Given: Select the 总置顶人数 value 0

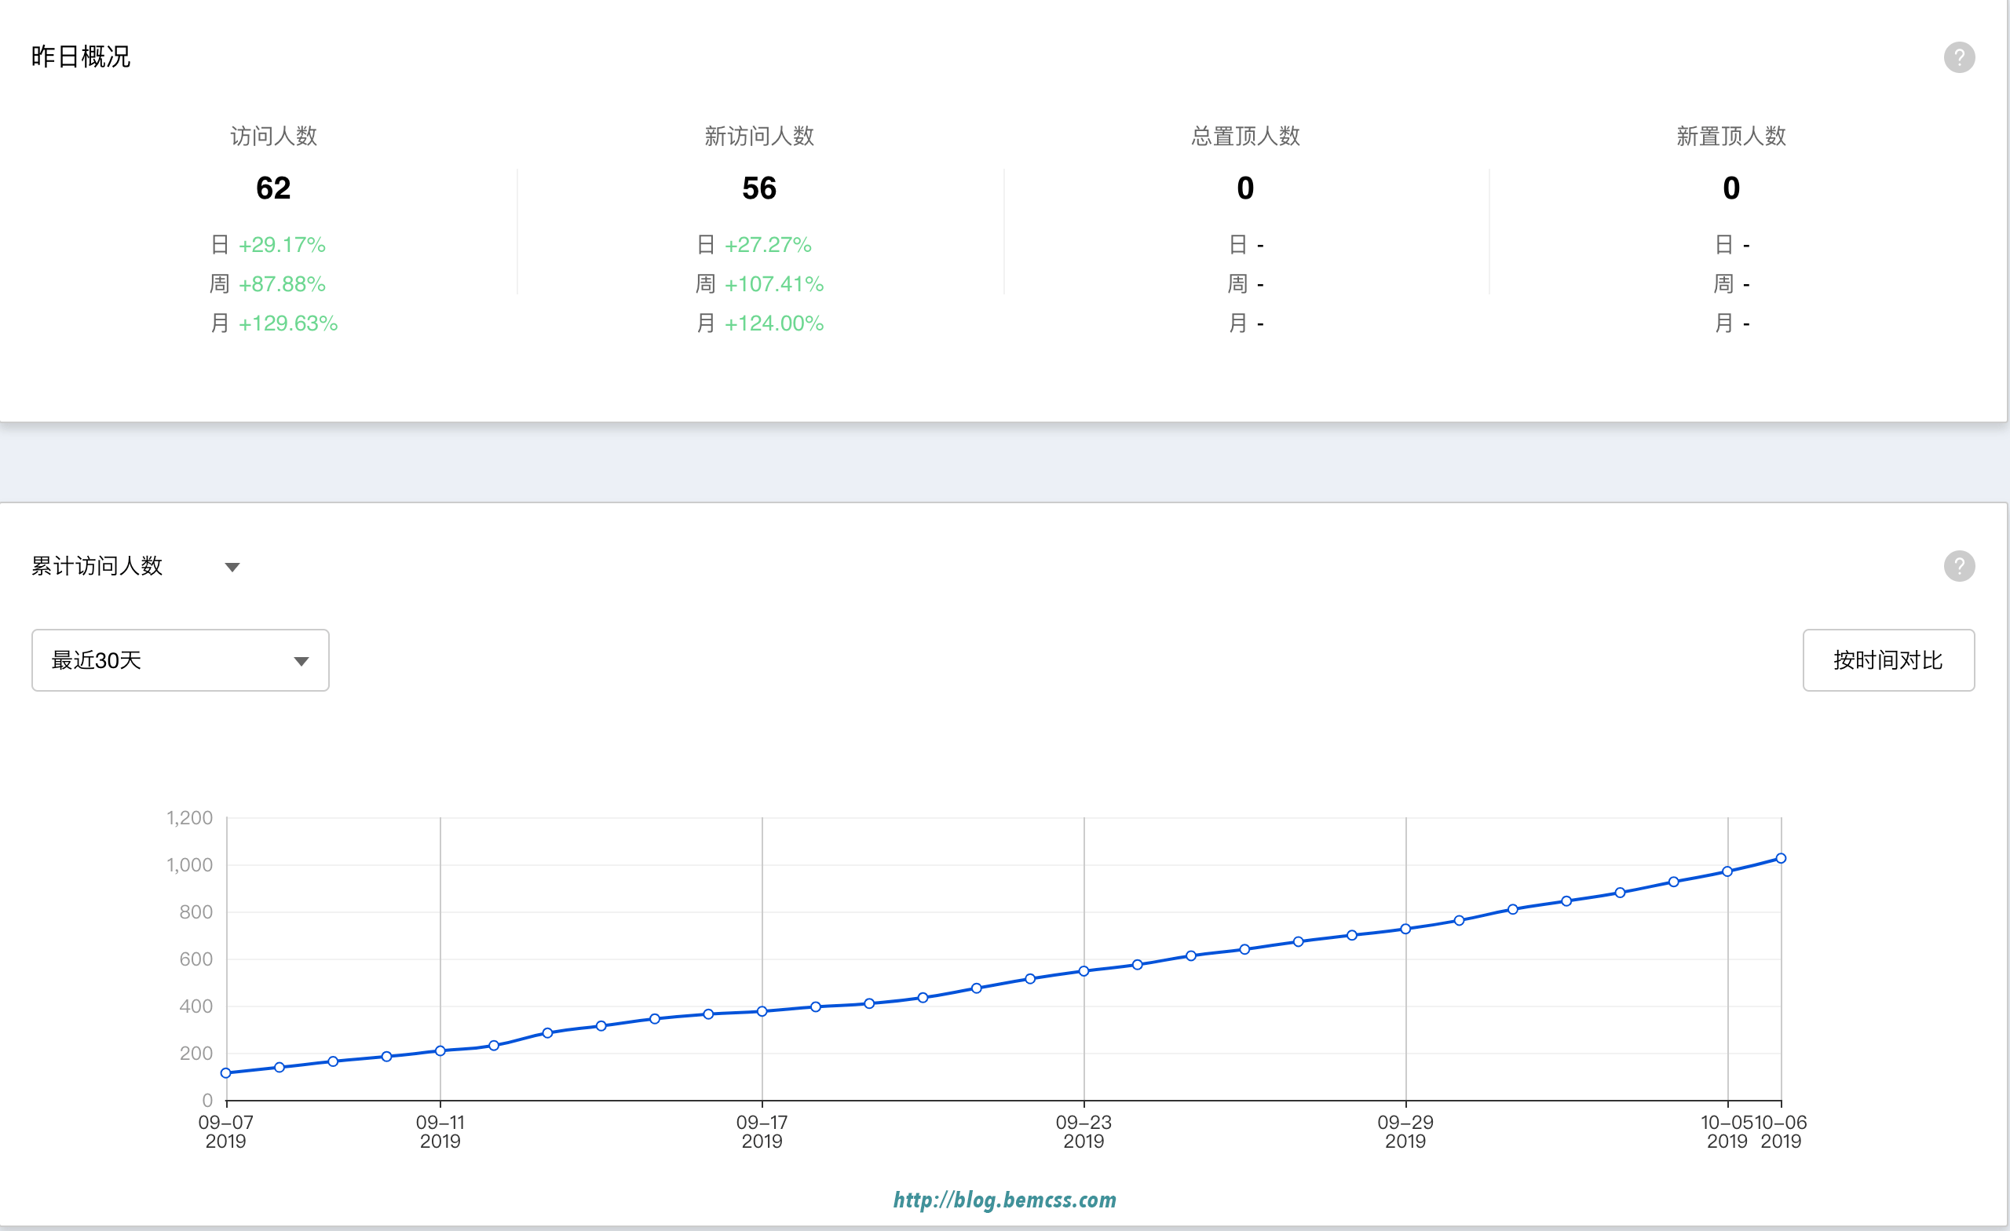Looking at the screenshot, I should tap(1245, 188).
